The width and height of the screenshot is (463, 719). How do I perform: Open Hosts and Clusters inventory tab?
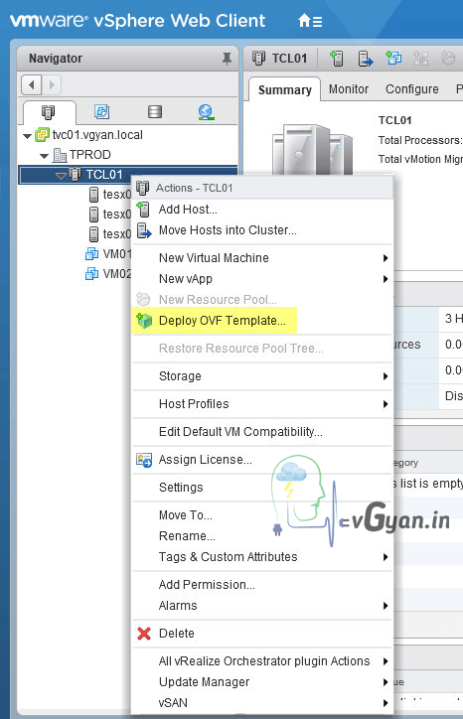[48, 112]
